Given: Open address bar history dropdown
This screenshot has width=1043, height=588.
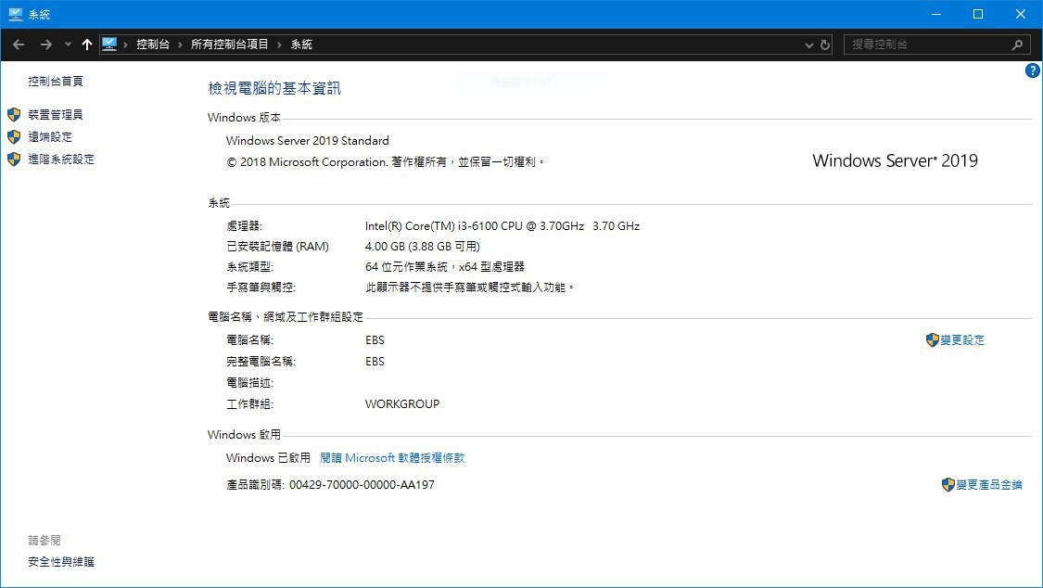Looking at the screenshot, I should pyautogui.click(x=808, y=45).
